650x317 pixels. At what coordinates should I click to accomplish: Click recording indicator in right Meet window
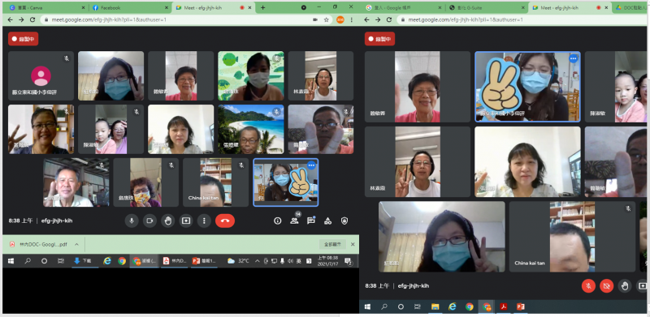379,39
